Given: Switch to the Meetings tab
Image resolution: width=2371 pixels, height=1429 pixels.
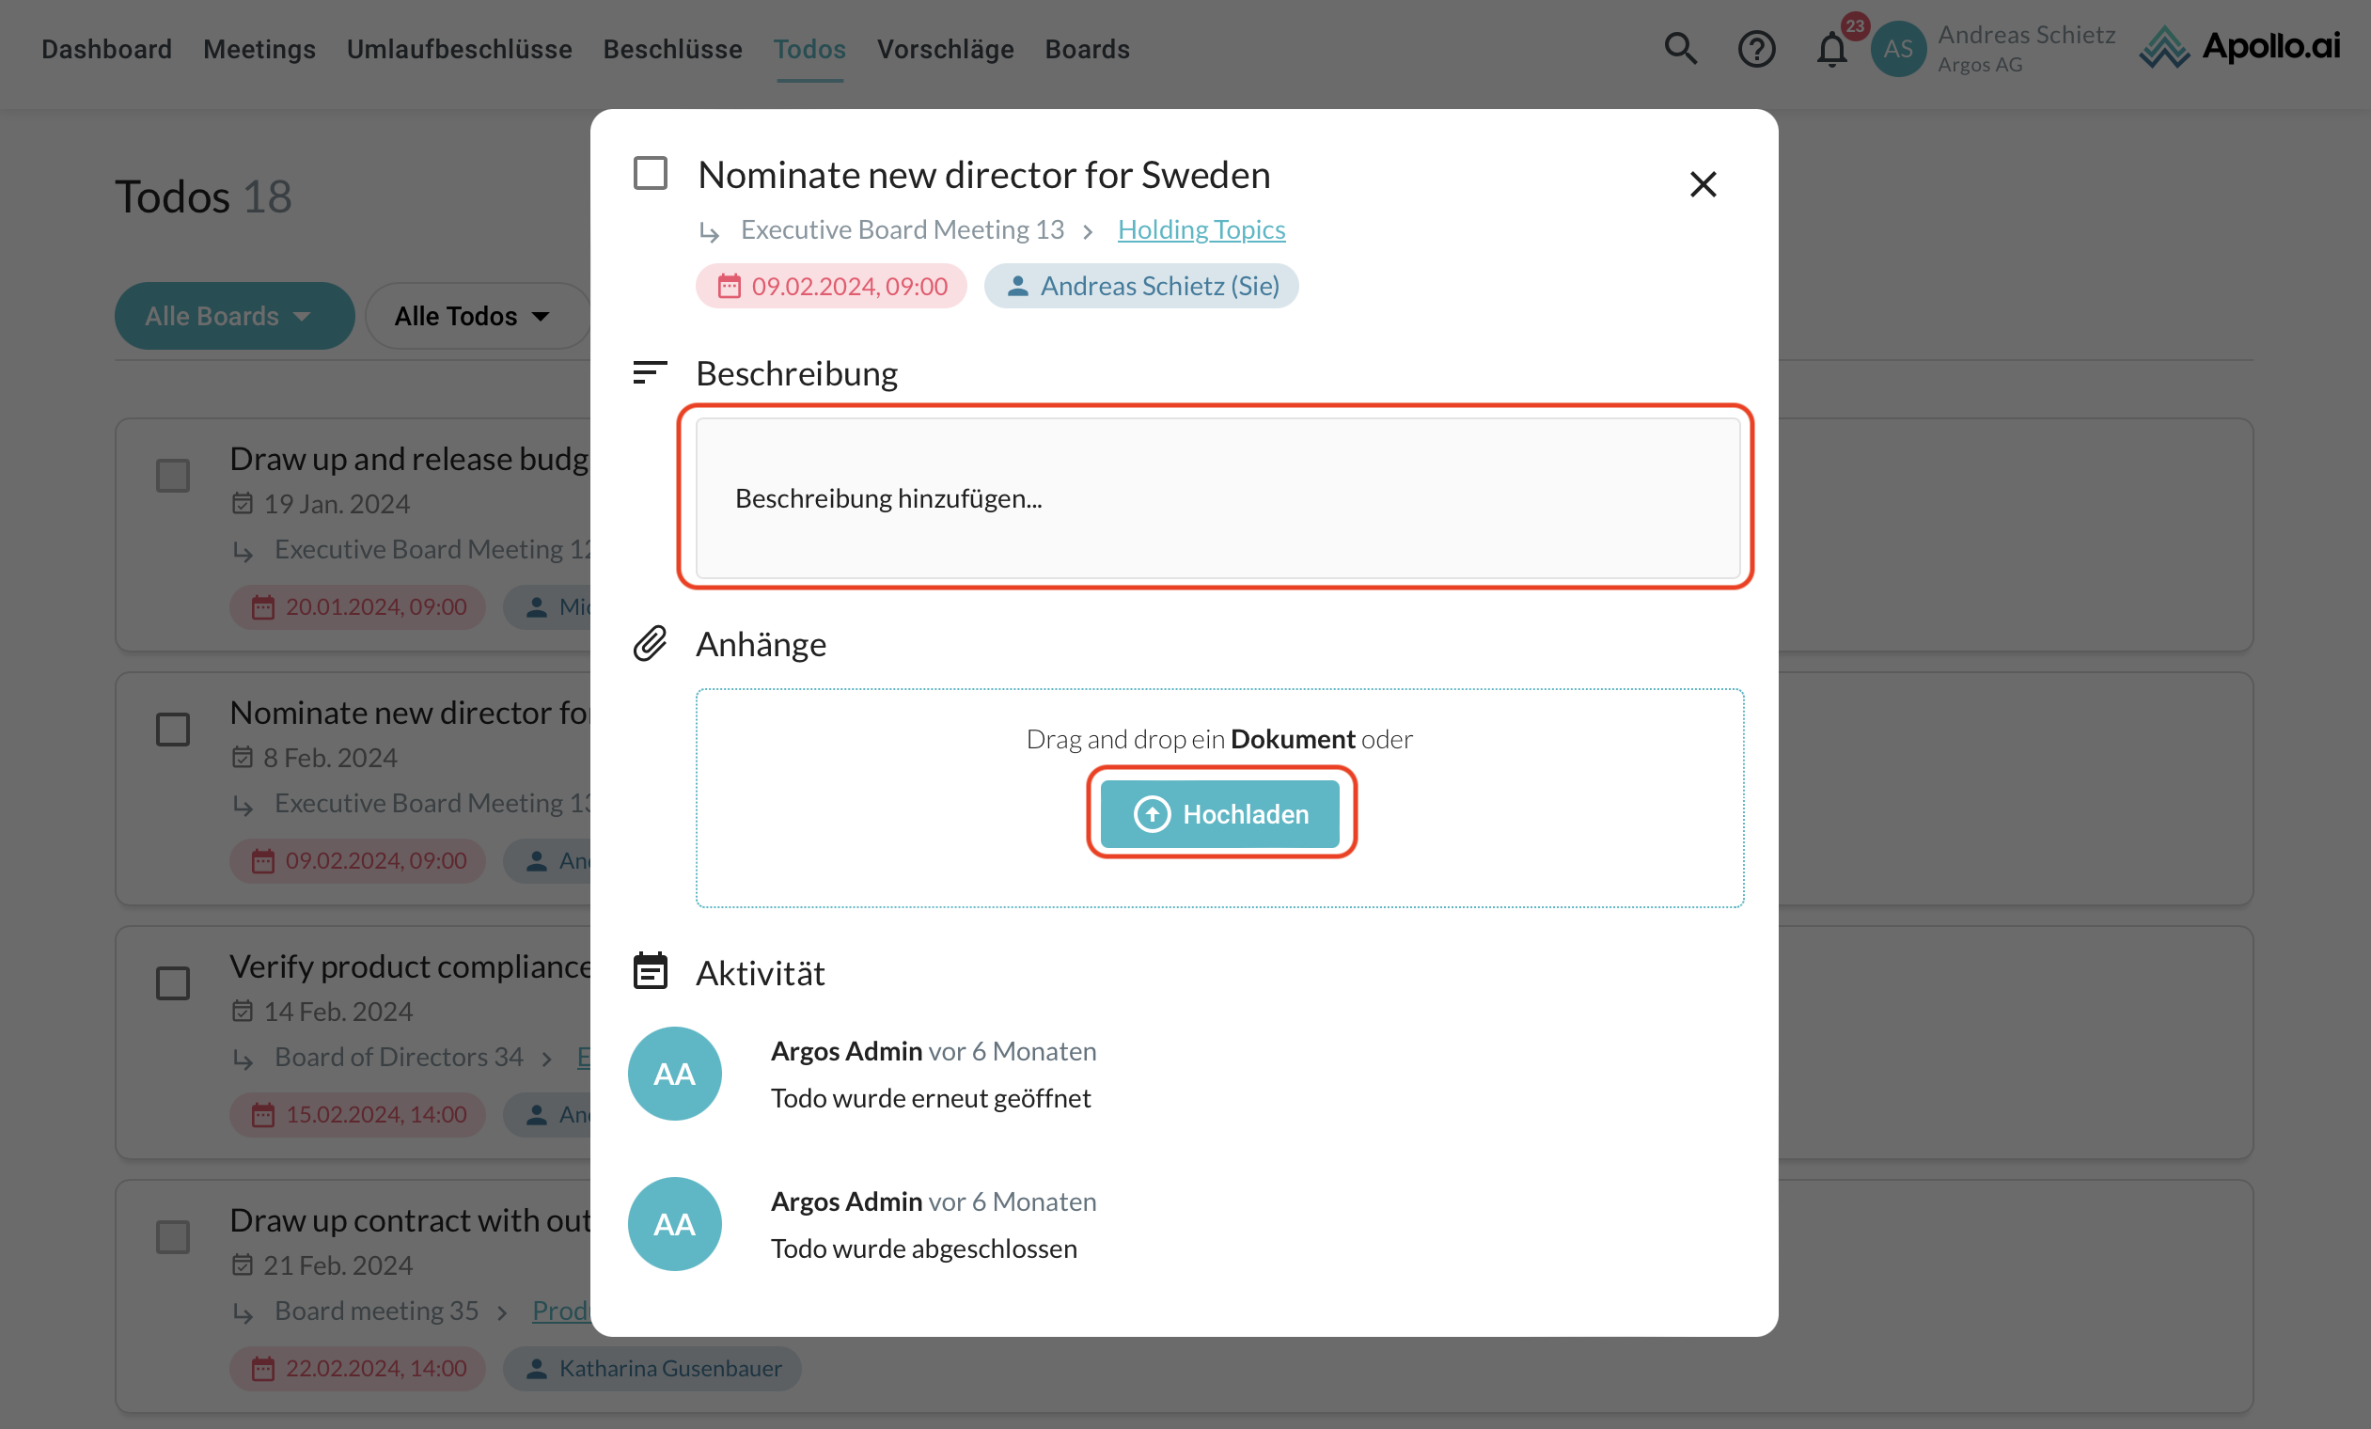Looking at the screenshot, I should tap(259, 49).
